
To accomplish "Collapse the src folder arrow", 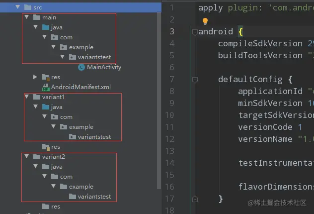I will [17, 7].
